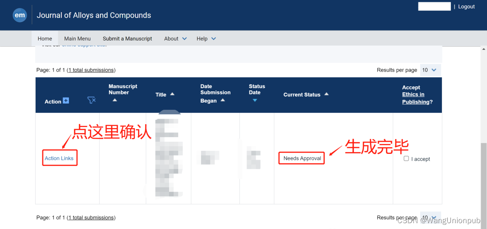The height and width of the screenshot is (229, 487).
Task: Go to Main Menu
Action: point(78,39)
